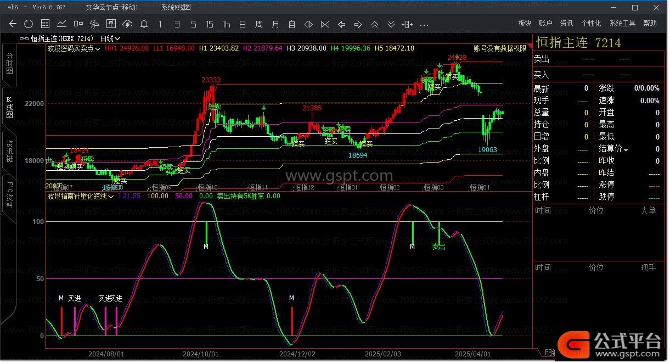Click the 账户 menu button

tap(545, 23)
